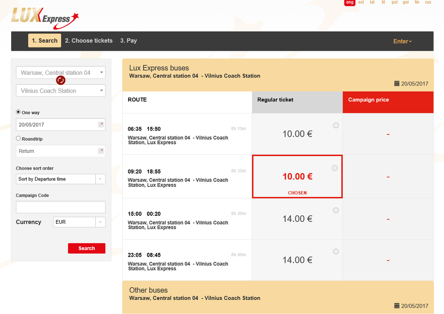The image size is (444, 314).
Task: Click the campaign price dash for 06:35 departure
Action: click(x=388, y=134)
